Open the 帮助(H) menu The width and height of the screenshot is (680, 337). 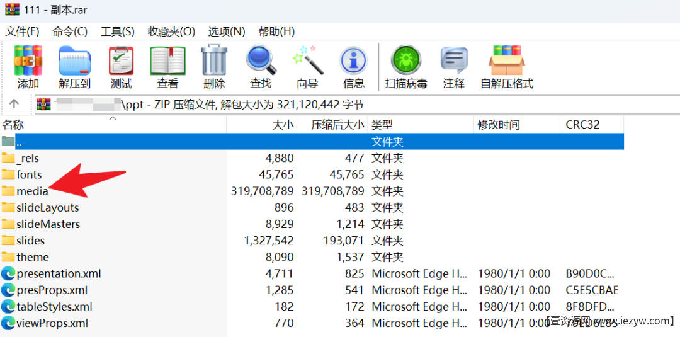(276, 31)
